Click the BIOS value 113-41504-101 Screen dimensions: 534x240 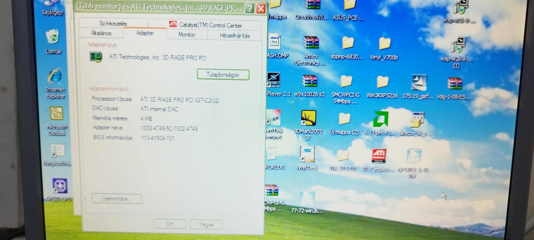pyautogui.click(x=158, y=138)
